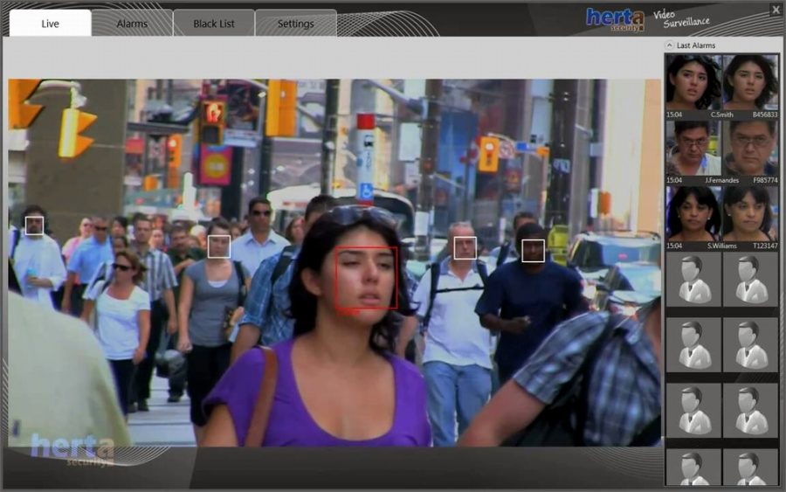Collapse the Last Alarms panel
This screenshot has width=786, height=492.
coord(669,45)
